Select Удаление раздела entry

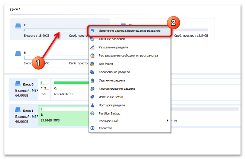click(130, 80)
